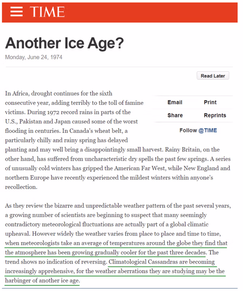Click the Reprints link
The image size is (243, 291).
(215, 115)
